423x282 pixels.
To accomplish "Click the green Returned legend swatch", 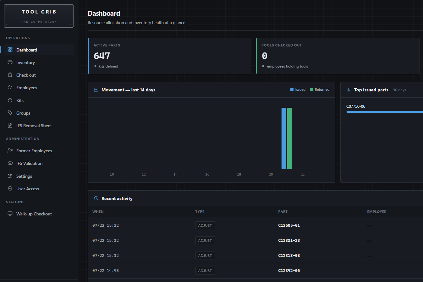I will point(311,89).
